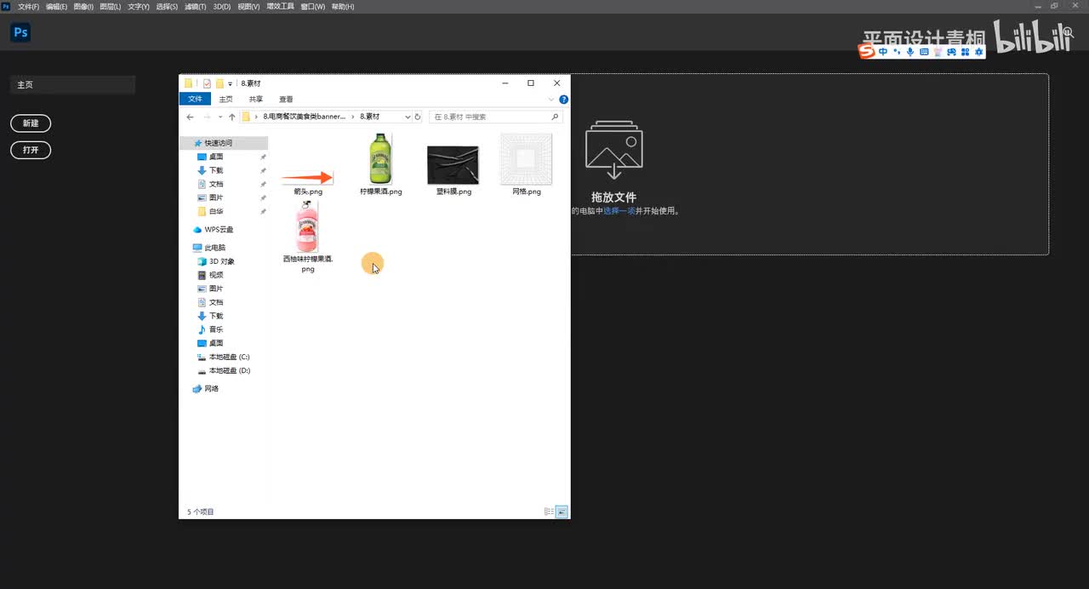Click the magnifier icon in Explorer search
This screenshot has width=1089, height=589.
coord(556,117)
